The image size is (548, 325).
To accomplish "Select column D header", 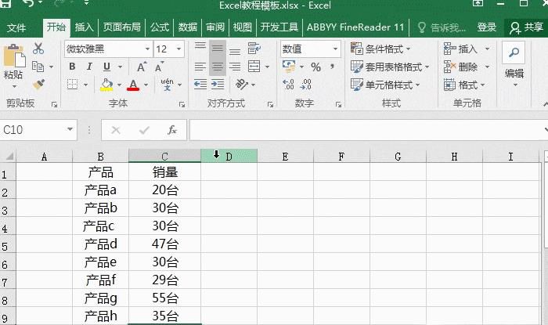I will pyautogui.click(x=229, y=156).
